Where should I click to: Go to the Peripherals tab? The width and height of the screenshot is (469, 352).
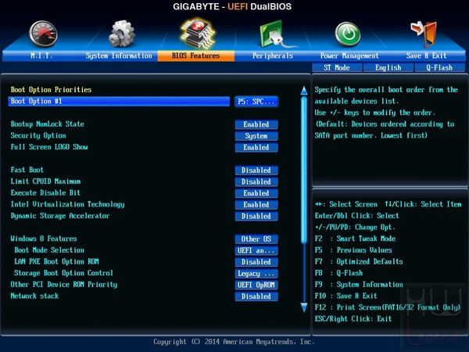click(273, 56)
